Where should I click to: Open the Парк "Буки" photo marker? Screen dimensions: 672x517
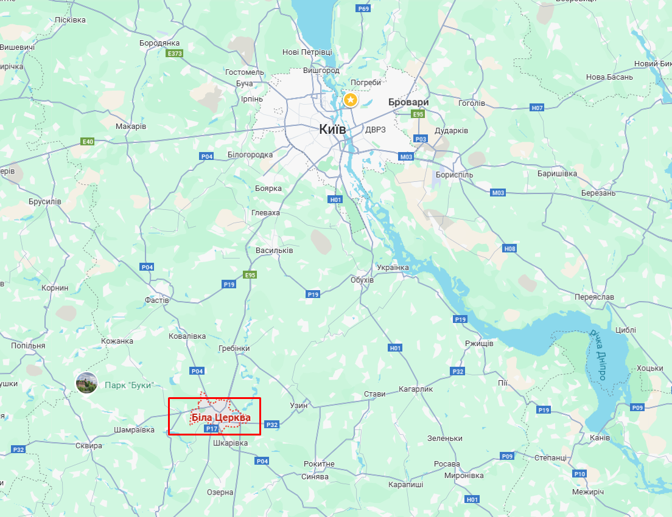pos(86,383)
